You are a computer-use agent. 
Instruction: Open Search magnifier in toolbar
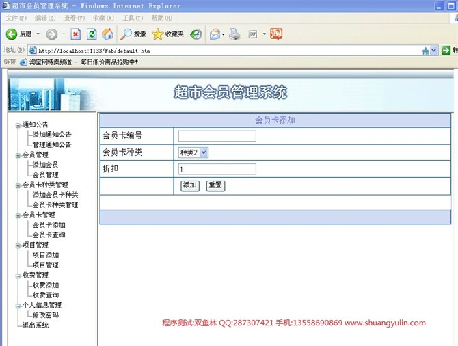pos(133,34)
